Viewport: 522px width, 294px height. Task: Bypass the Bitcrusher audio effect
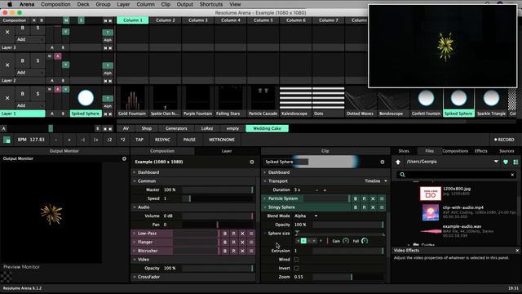(x=225, y=251)
